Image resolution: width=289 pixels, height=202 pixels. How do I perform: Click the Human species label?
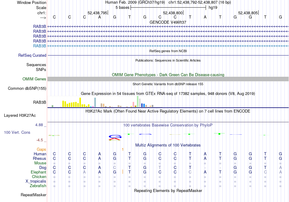point(40,154)
